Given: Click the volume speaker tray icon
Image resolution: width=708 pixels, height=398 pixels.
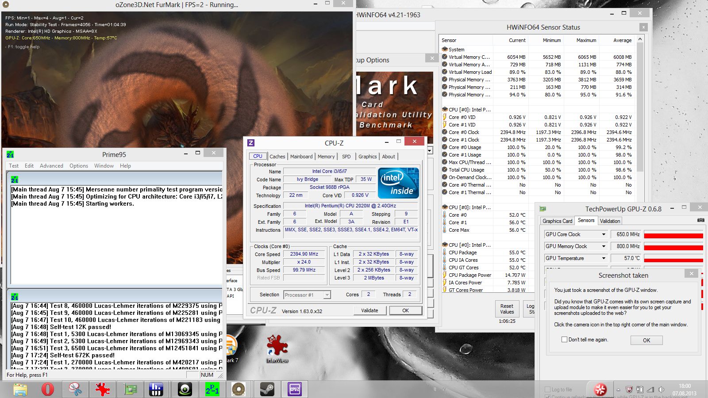Looking at the screenshot, I should tap(661, 390).
